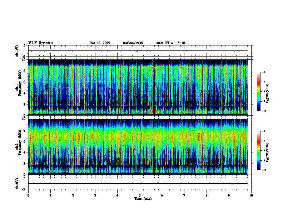Click "-7" label on ch.1 color bar

(264, 82)
